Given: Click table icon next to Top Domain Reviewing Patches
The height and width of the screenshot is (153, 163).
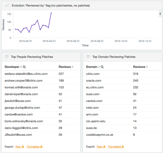Looking at the screenshot, I should click(x=88, y=57).
